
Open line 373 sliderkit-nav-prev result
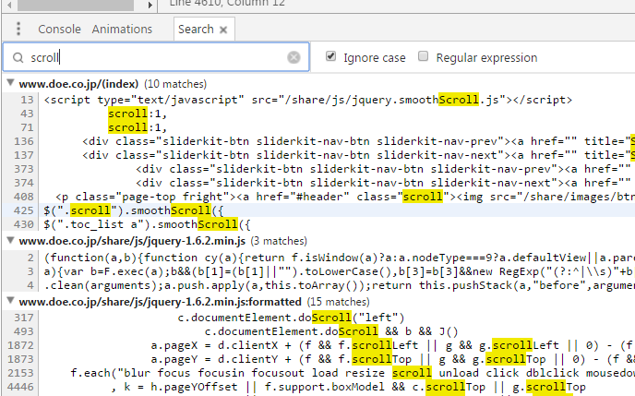[x=385, y=169]
